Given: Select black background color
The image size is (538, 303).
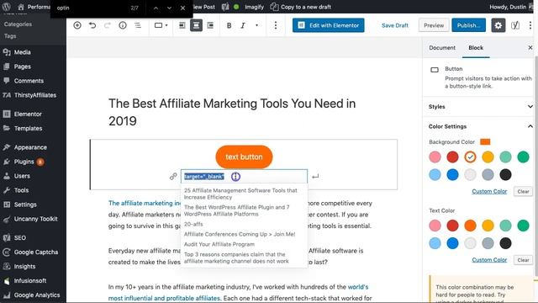Looking at the screenshot, I should coord(505,174).
